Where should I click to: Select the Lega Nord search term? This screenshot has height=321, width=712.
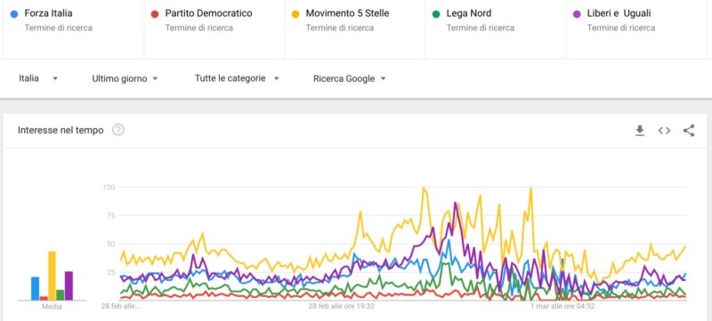496,29
